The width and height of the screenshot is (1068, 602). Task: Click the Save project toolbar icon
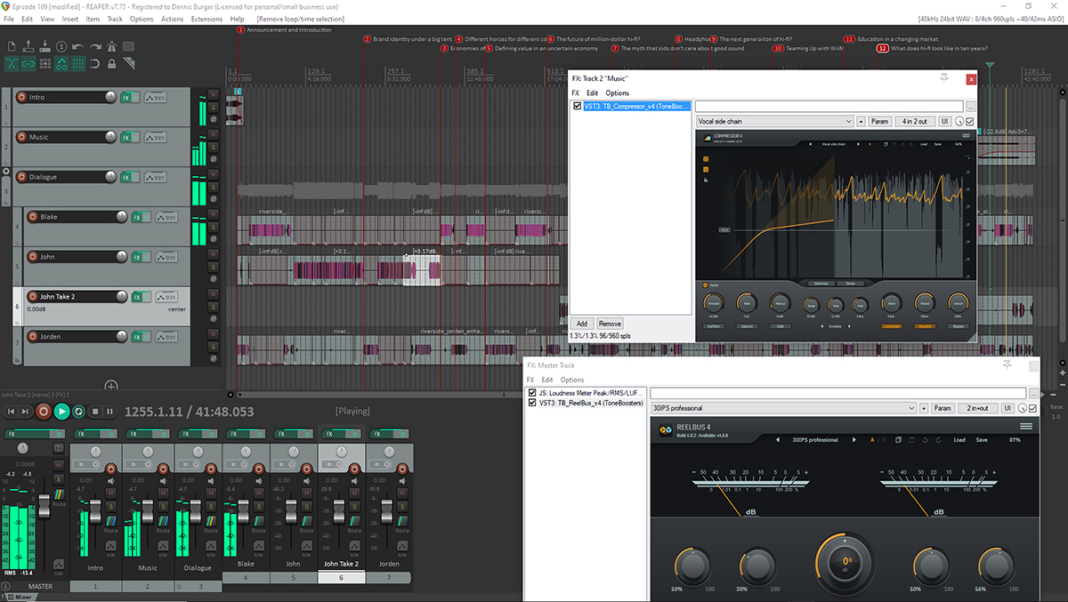[44, 46]
